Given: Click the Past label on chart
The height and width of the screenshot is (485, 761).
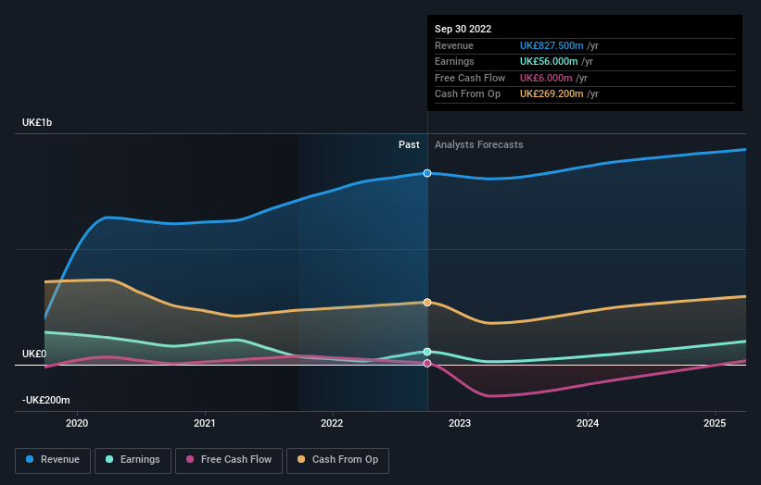Looking at the screenshot, I should 409,144.
